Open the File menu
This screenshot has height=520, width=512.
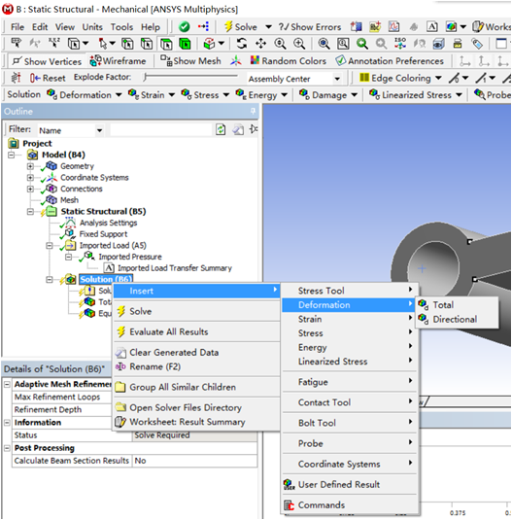17,27
